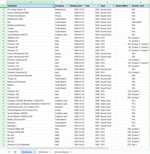Select cell Fiji
Viewport: 150px width, 154px height.
tap(31, 88)
